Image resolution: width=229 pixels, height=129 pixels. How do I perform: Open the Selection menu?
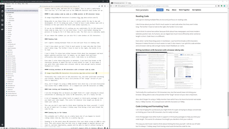tap(8, 4)
